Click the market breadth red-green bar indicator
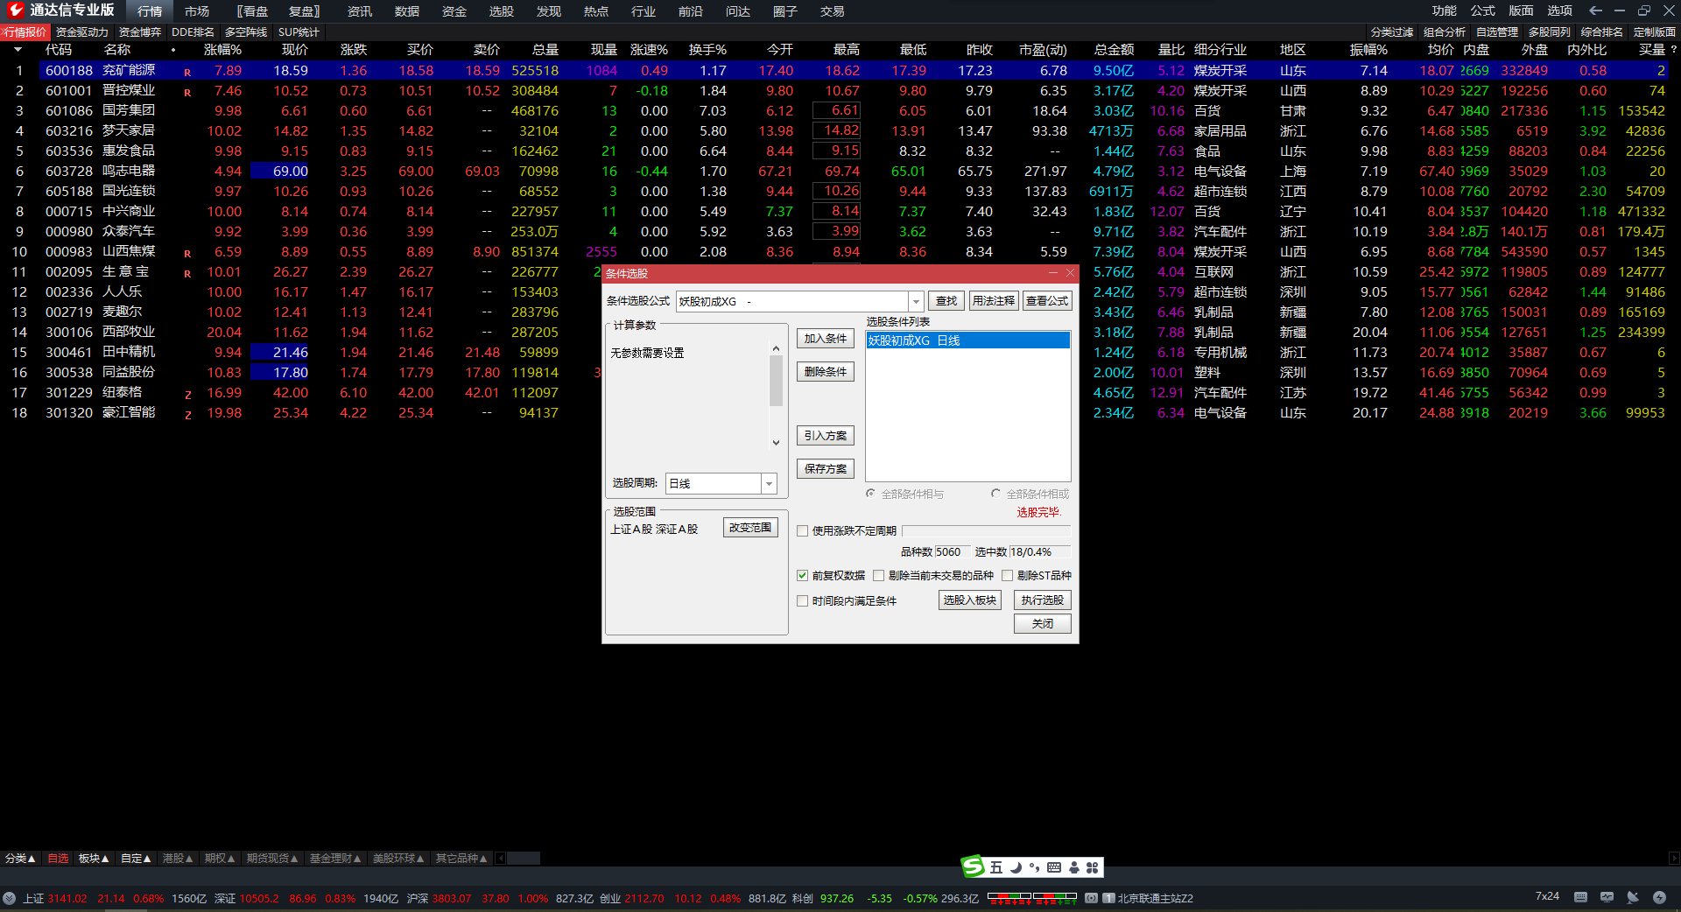This screenshot has height=912, width=1681. point(1032,897)
